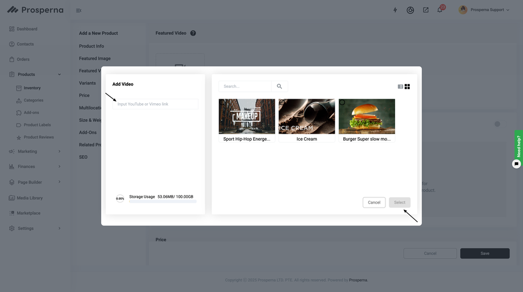This screenshot has width=523, height=292.
Task: Click the Featured Video help question icon
Action: point(193,33)
